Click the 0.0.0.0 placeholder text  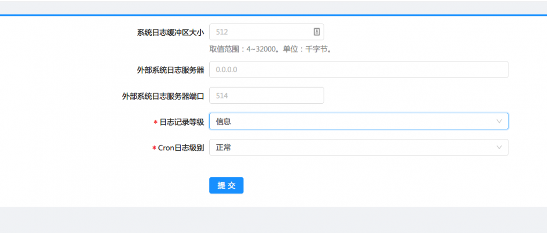click(226, 70)
